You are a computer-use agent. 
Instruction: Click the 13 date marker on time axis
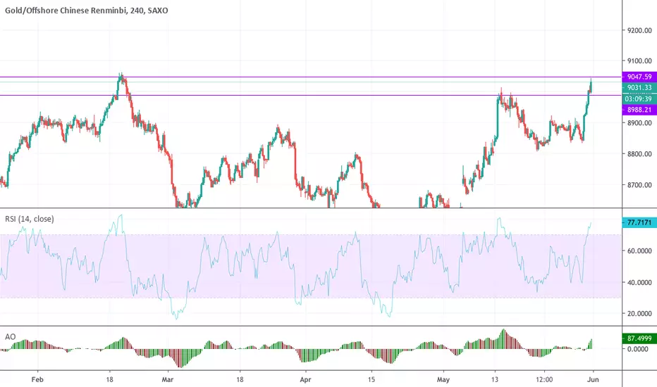(x=495, y=380)
